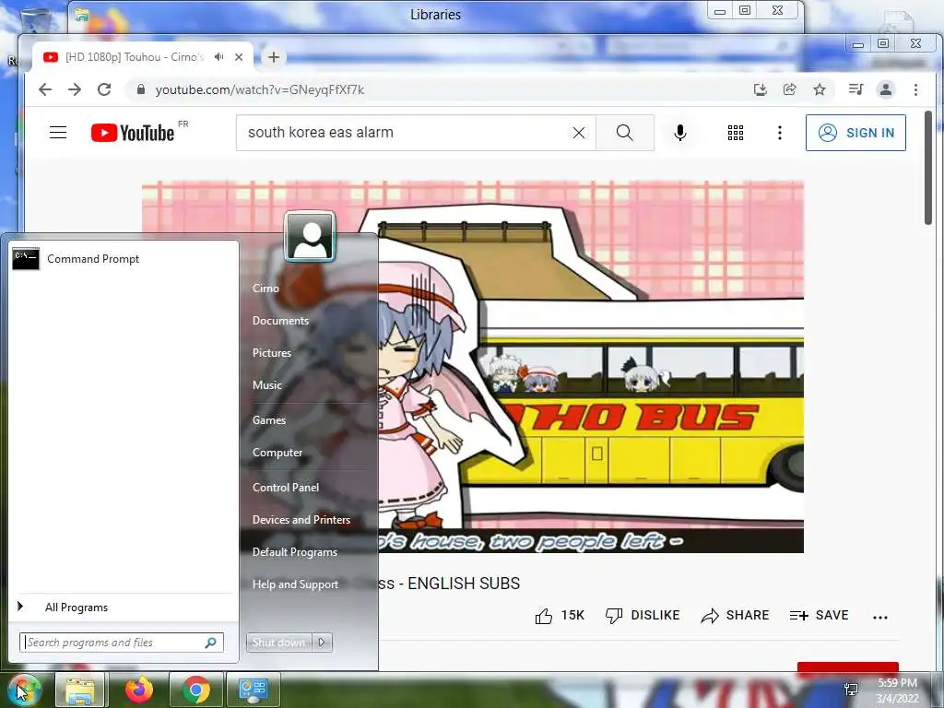Open Help and Support

click(295, 584)
